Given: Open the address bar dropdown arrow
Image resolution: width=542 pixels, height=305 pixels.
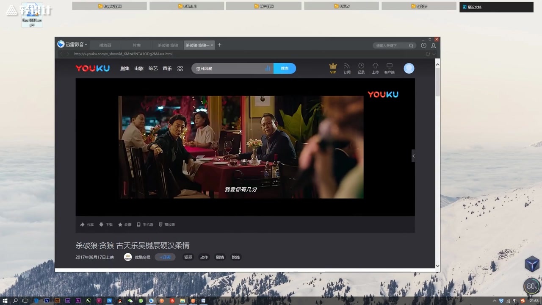Looking at the screenshot, I should (x=434, y=54).
